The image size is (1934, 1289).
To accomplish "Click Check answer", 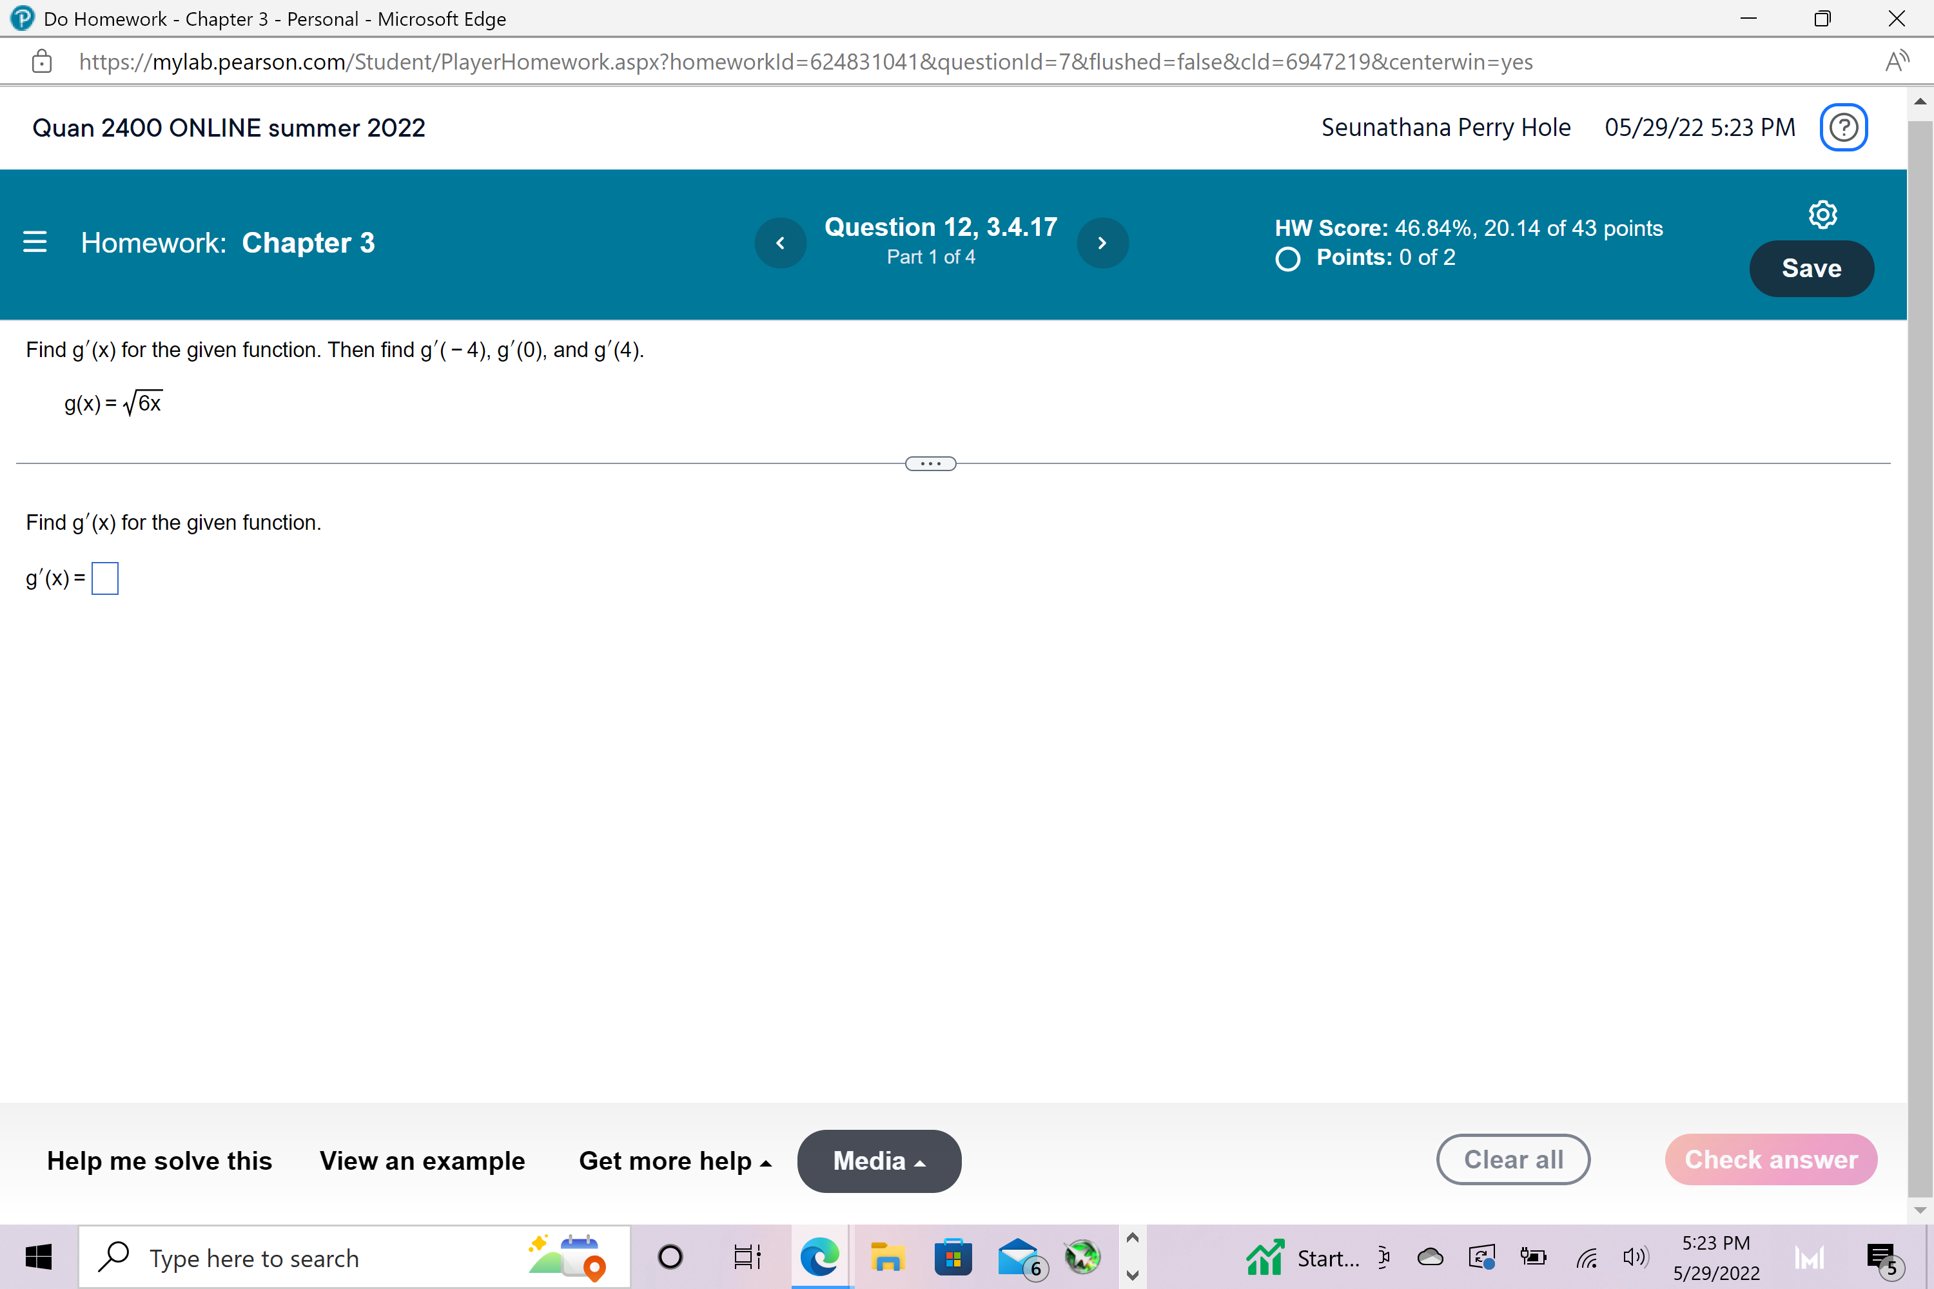I will point(1771,1159).
